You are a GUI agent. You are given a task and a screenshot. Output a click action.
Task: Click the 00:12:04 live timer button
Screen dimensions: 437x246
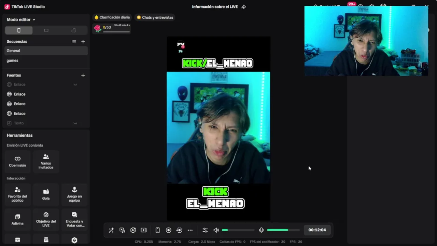click(x=317, y=230)
